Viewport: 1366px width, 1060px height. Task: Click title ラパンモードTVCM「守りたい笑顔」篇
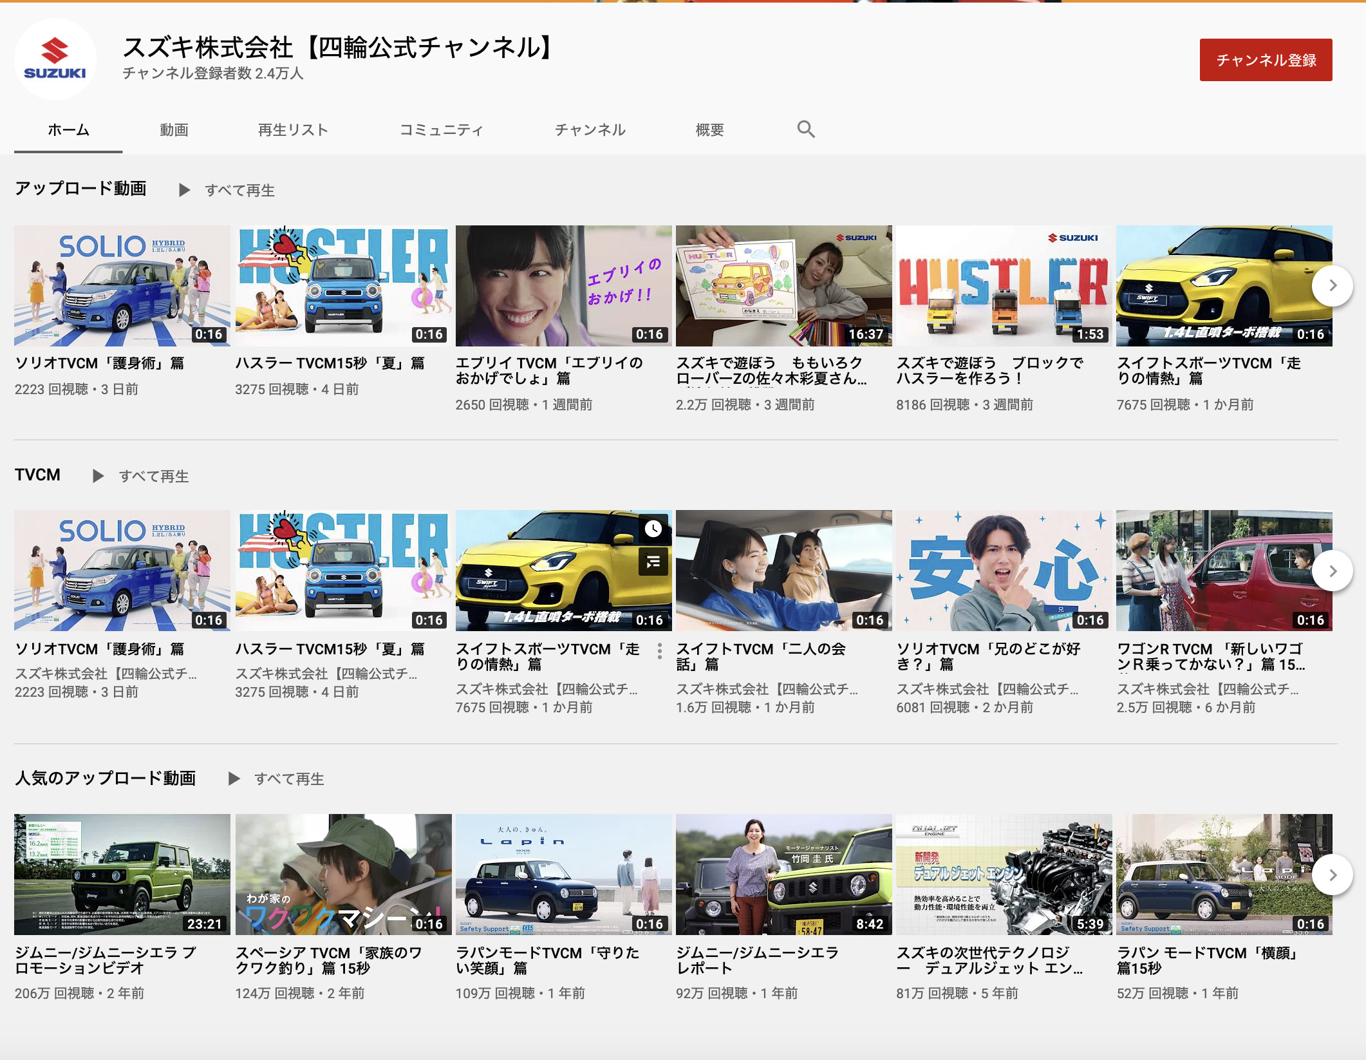(x=548, y=960)
